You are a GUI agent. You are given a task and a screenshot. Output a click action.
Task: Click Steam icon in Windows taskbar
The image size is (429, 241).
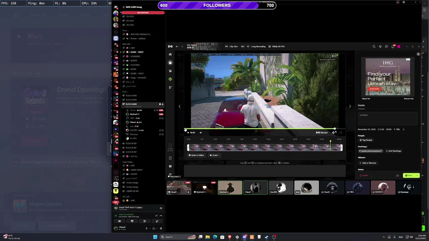(266, 237)
